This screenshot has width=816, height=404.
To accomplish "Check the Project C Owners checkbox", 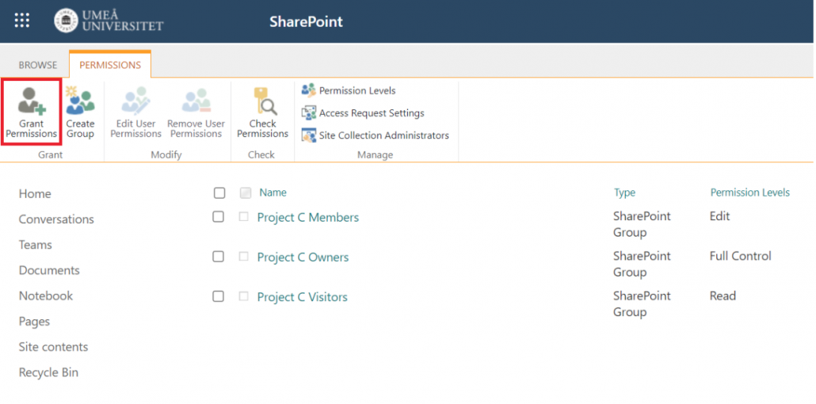I will pyautogui.click(x=219, y=257).
